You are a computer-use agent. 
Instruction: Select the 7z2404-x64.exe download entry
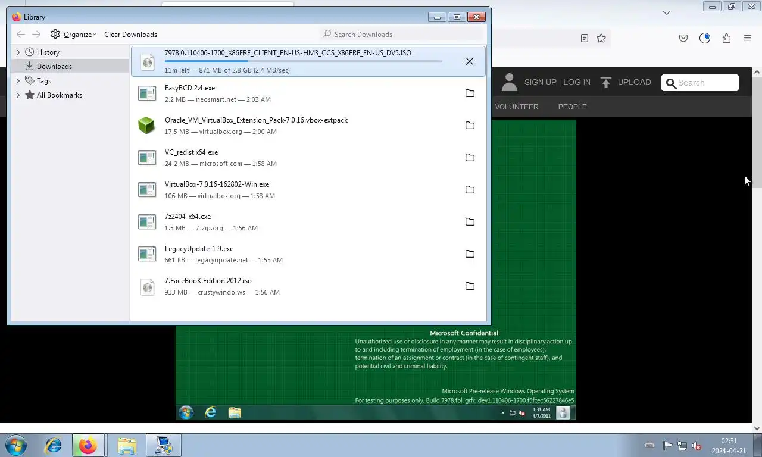(308, 222)
